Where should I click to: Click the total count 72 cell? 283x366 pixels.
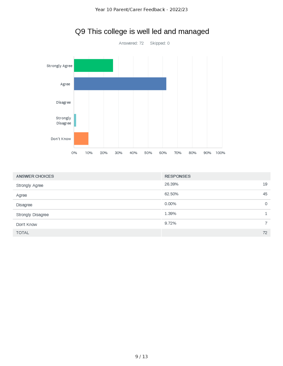click(x=265, y=233)
